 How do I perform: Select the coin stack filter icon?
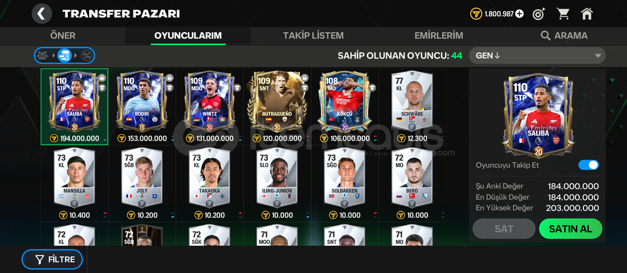click(65, 56)
